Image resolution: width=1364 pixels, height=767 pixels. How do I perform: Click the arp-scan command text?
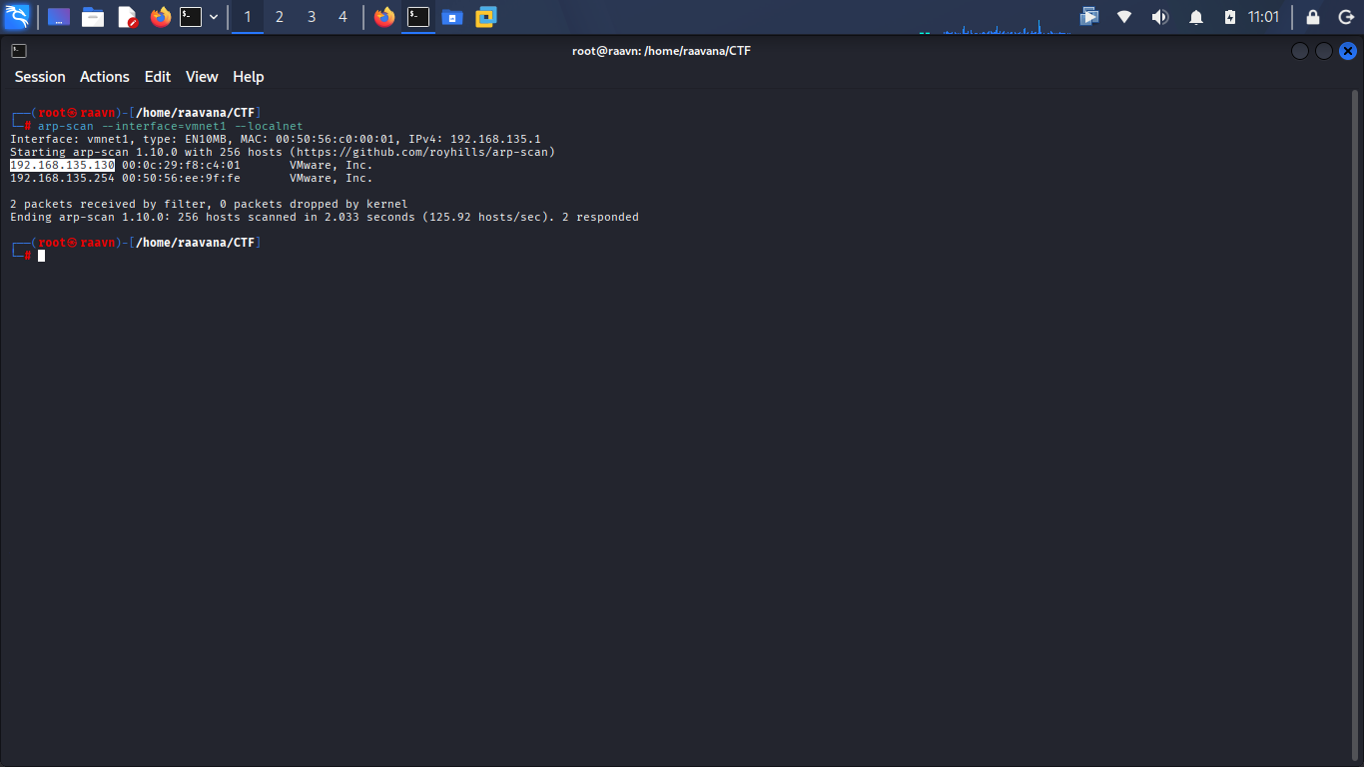tap(171, 126)
